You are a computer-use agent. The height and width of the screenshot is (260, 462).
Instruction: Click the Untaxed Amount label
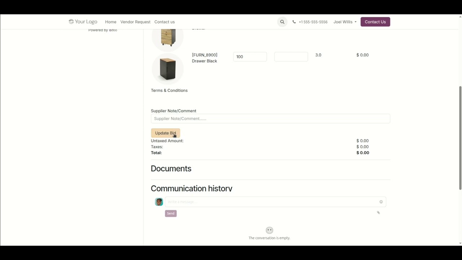(167, 141)
